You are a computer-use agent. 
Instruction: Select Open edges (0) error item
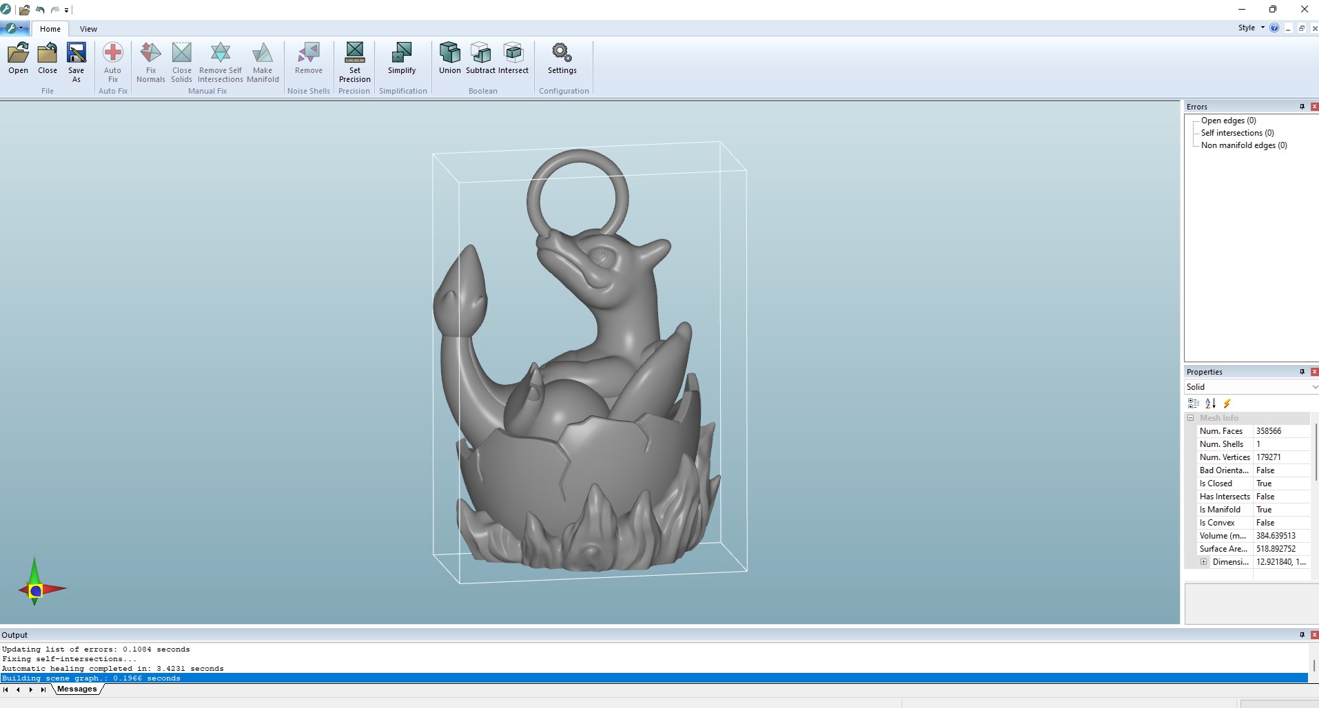coord(1228,121)
